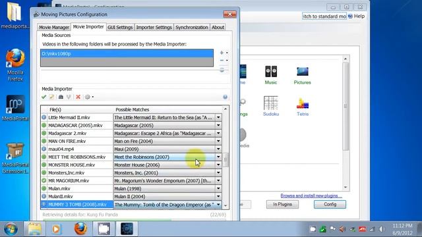Expand matches dropdown for Madagascar (2005)
The width and height of the screenshot is (422, 237).
click(218, 125)
